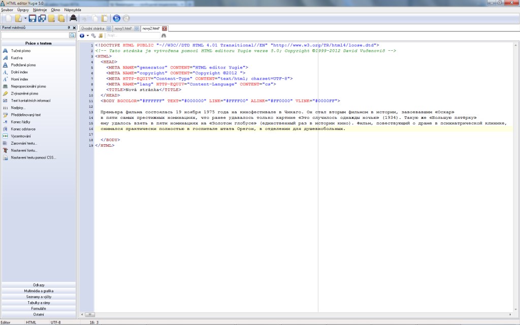Click the Najít search input field
The height and width of the screenshot is (325, 520).
(x=131, y=36)
